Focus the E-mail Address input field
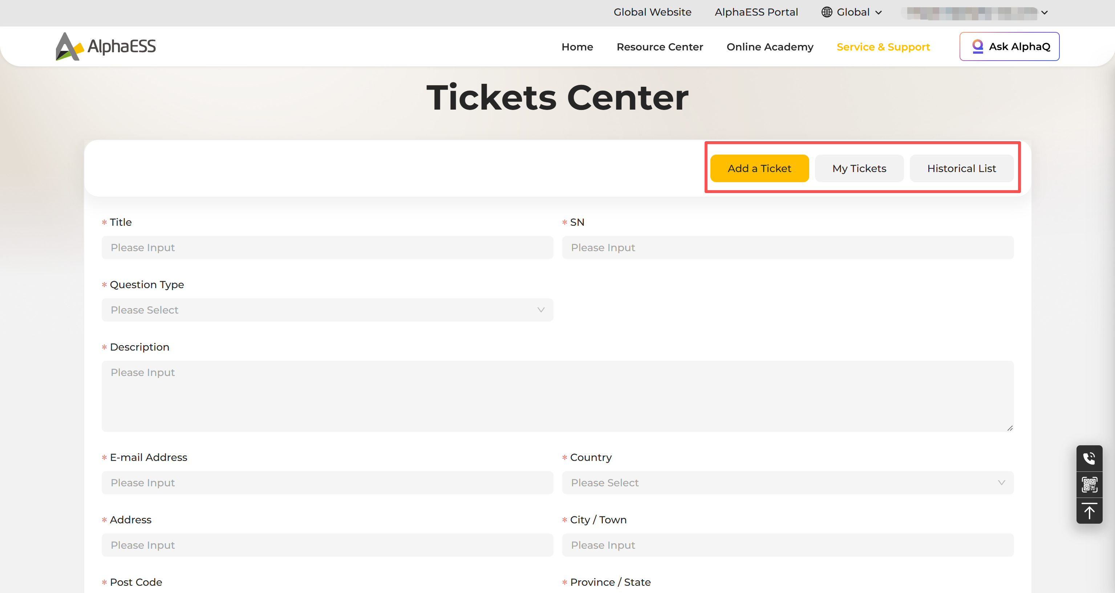This screenshot has width=1115, height=593. 327,483
